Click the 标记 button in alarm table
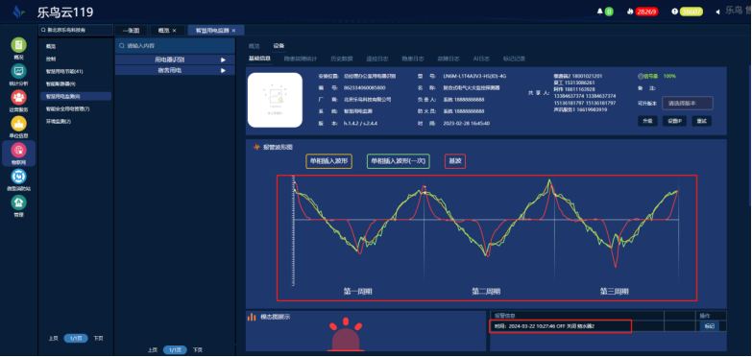752x357 pixels. click(709, 326)
